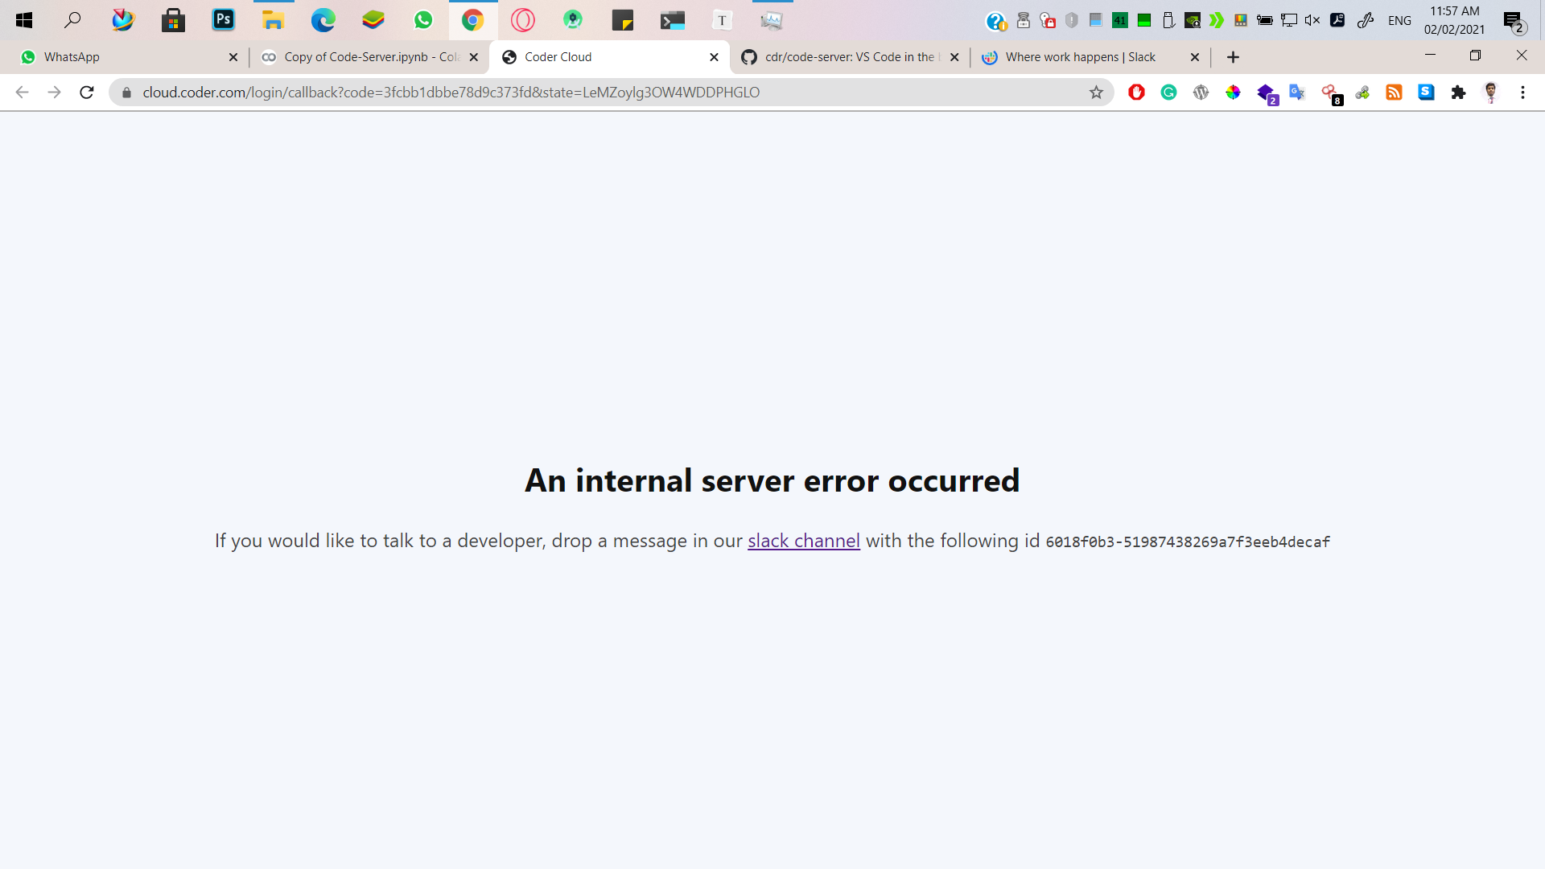Image resolution: width=1545 pixels, height=869 pixels.
Task: Open Typora from the taskbar
Action: click(722, 20)
